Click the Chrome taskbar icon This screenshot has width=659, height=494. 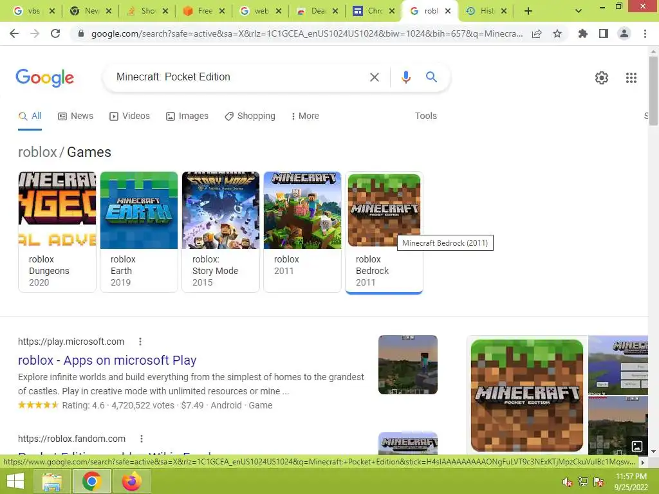pyautogui.click(x=92, y=481)
